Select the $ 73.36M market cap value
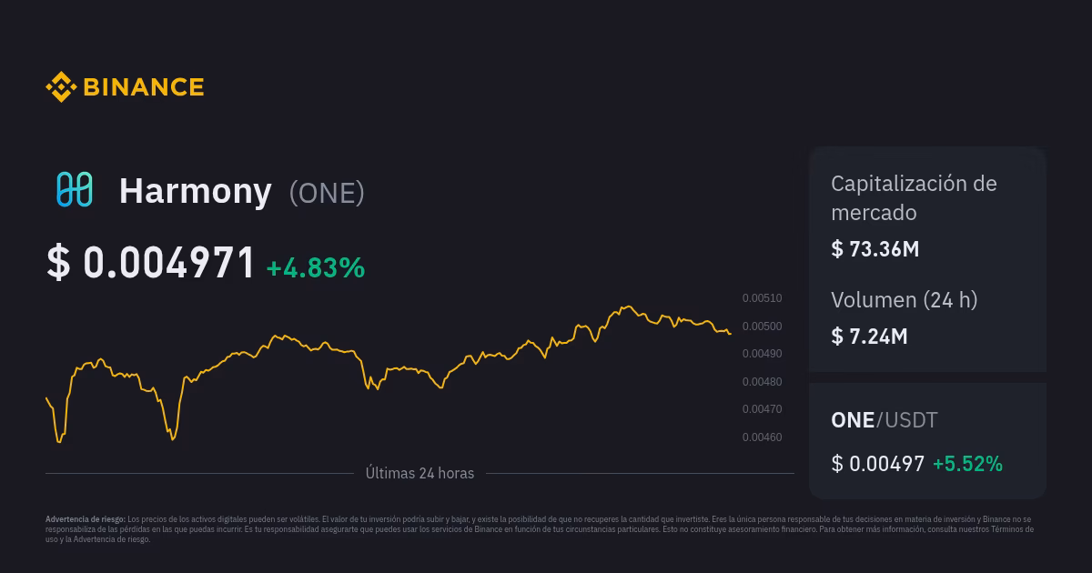1092x573 pixels. coord(875,248)
